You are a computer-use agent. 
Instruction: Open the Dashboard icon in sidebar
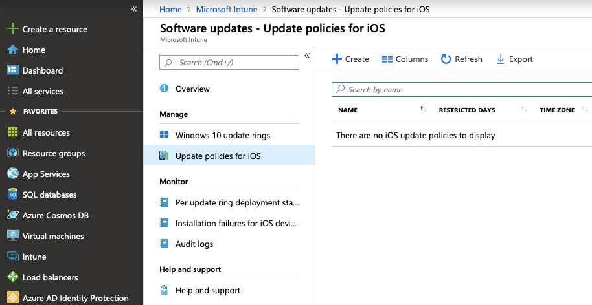(13, 70)
